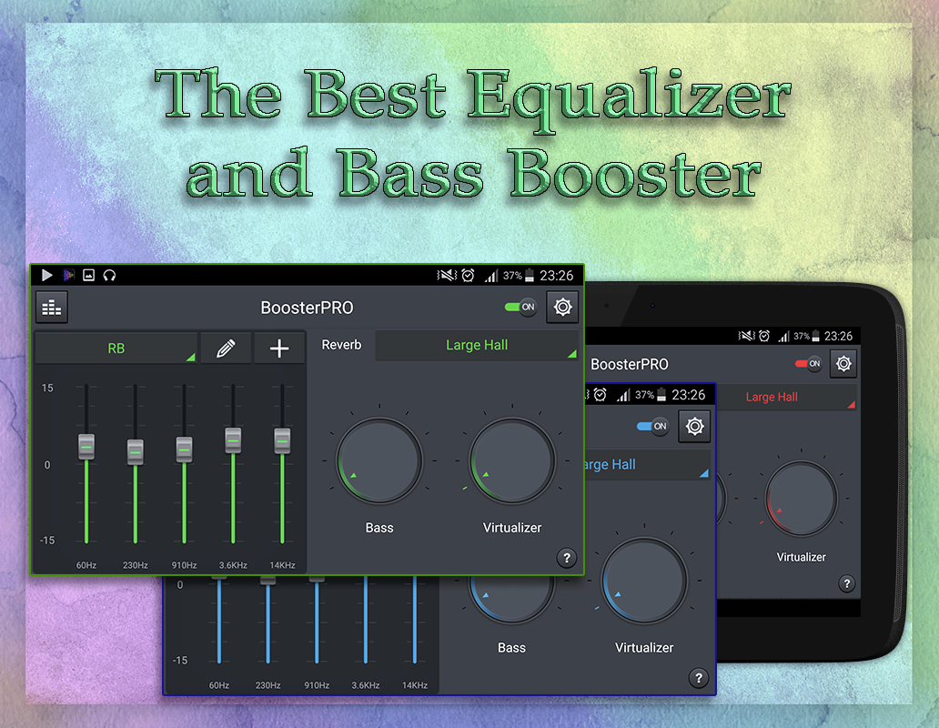Click the BoosterPRO title in green window
939x728 pixels.
pyautogui.click(x=307, y=308)
